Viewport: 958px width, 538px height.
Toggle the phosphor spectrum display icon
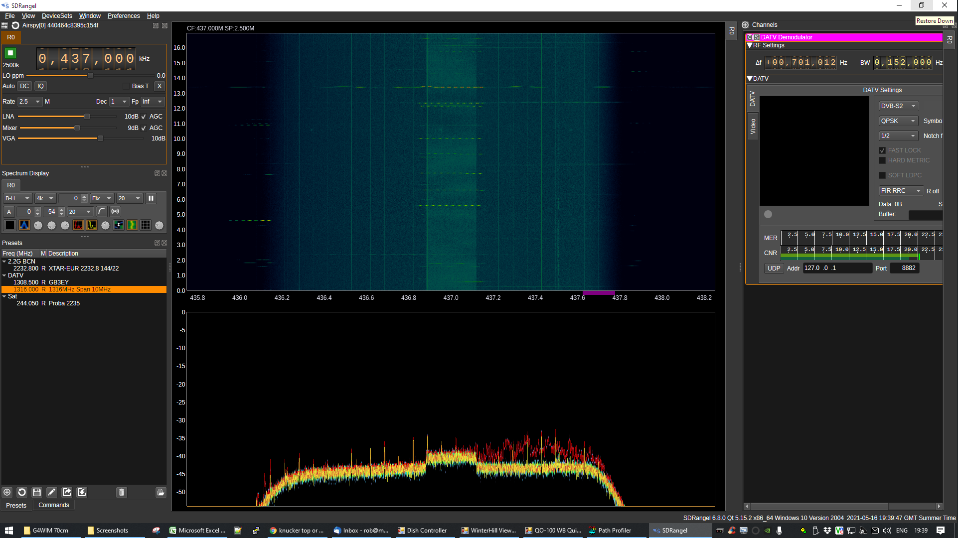click(x=24, y=225)
